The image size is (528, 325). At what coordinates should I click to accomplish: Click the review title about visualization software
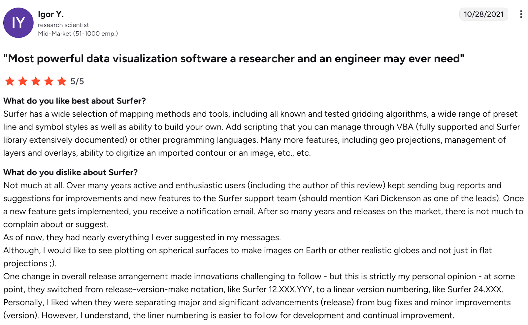234,59
